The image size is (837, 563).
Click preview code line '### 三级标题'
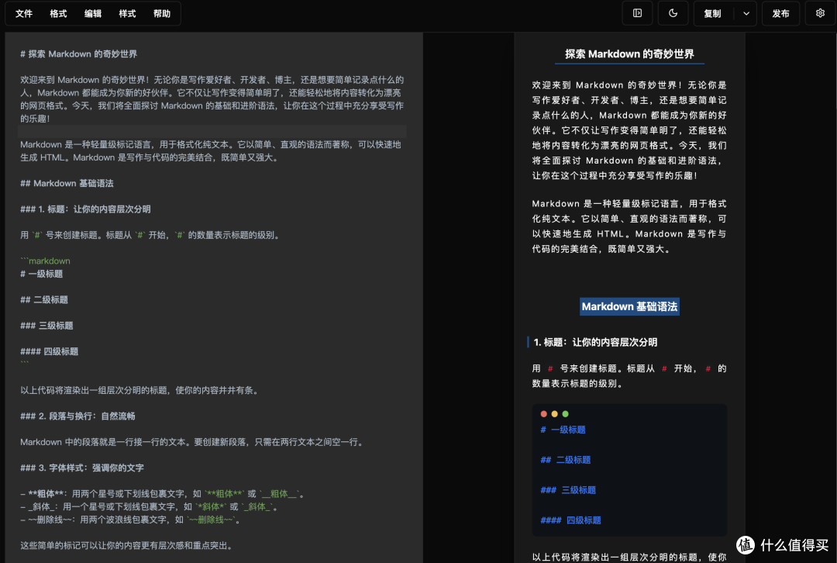(568, 490)
